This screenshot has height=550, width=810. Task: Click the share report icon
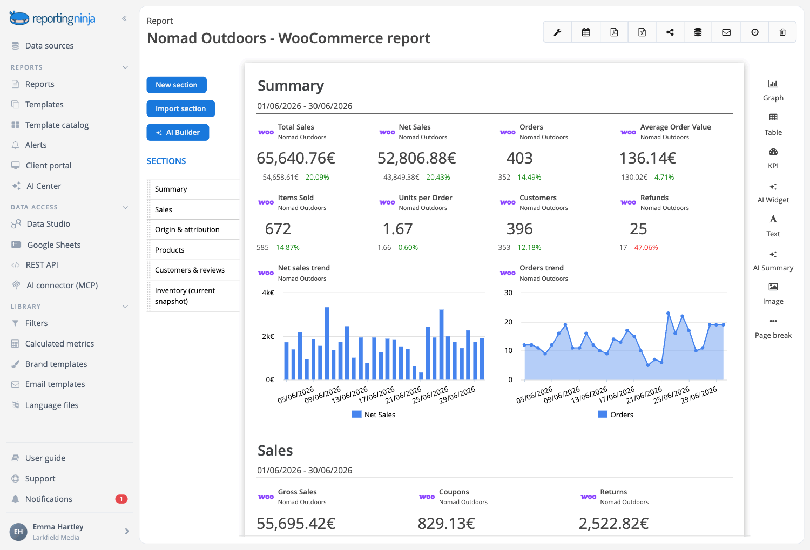tap(670, 32)
